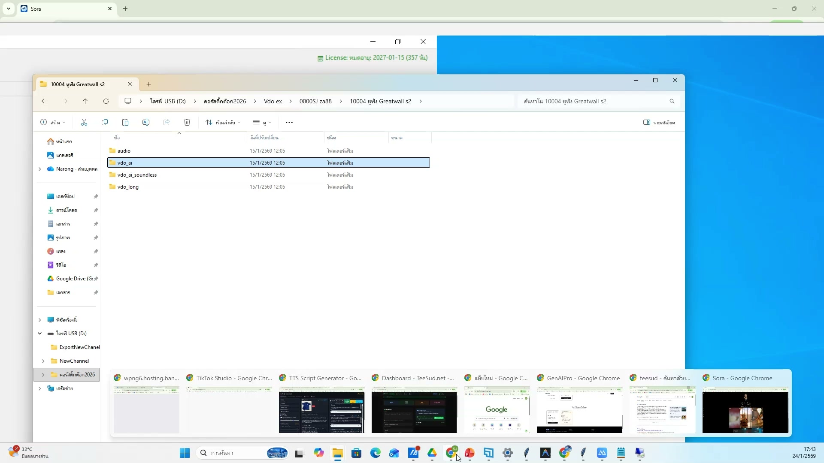824x463 pixels.
Task: Click the Paste clipboard icon
Action: [x=125, y=123]
